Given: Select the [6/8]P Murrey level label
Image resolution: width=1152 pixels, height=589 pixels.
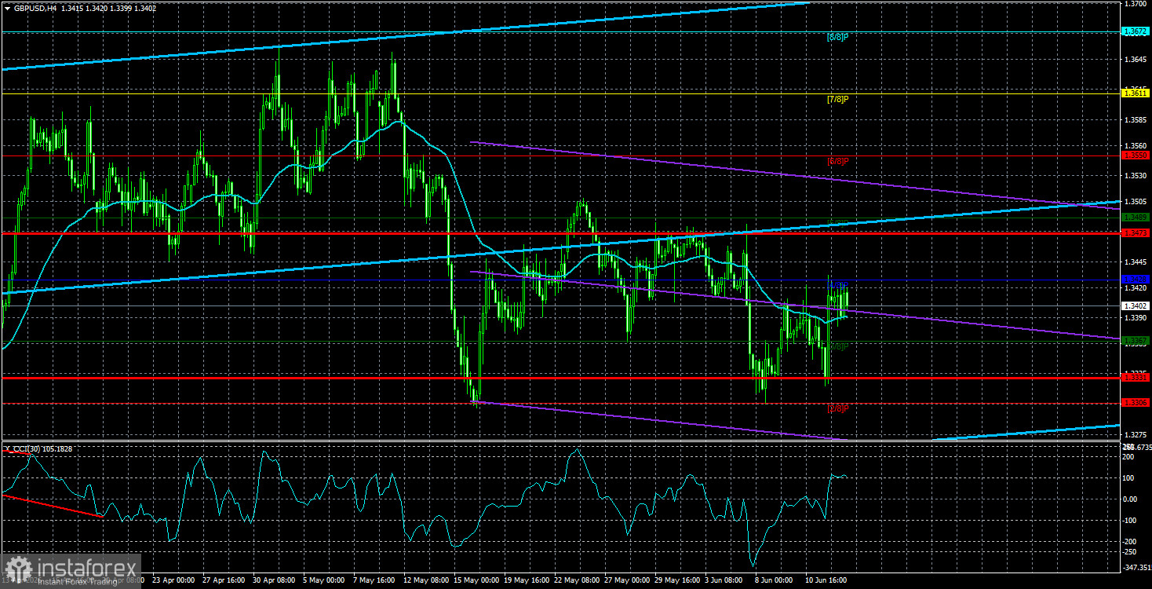Looking at the screenshot, I should click(x=837, y=161).
